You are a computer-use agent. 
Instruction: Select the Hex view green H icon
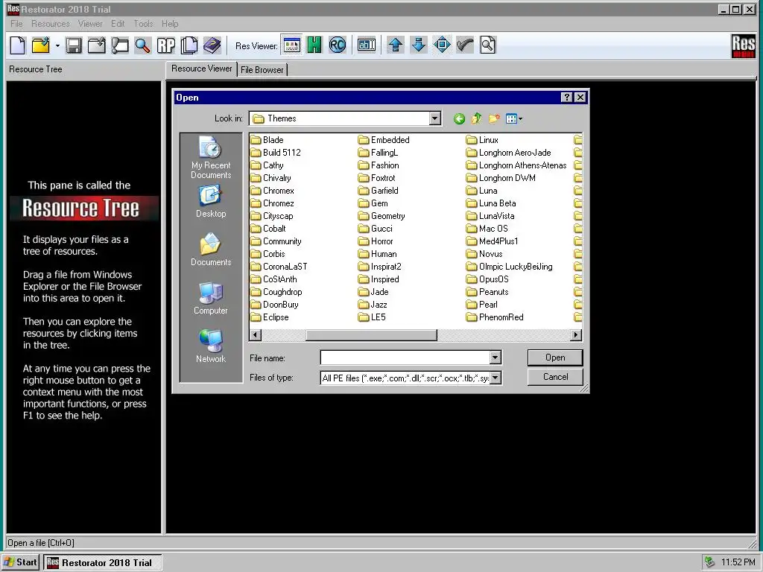[314, 45]
